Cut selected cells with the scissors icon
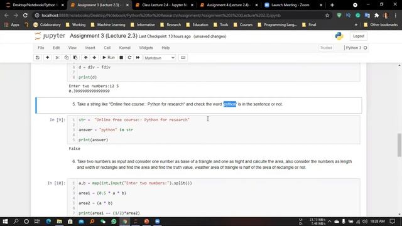The width and height of the screenshot is (402, 226). pyautogui.click(x=57, y=58)
